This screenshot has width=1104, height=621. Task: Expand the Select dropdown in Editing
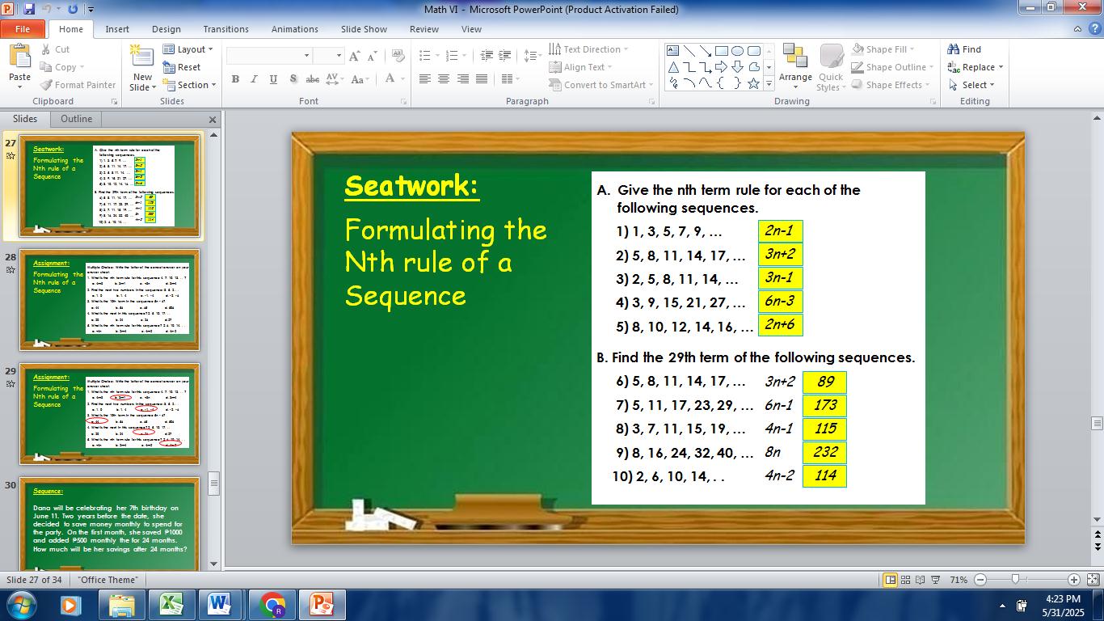click(x=971, y=85)
